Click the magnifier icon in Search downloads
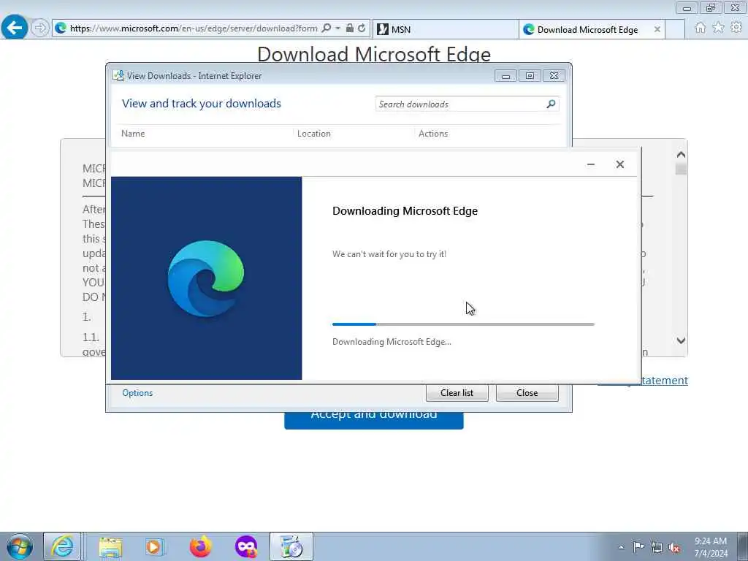Image resolution: width=748 pixels, height=561 pixels. 551,104
